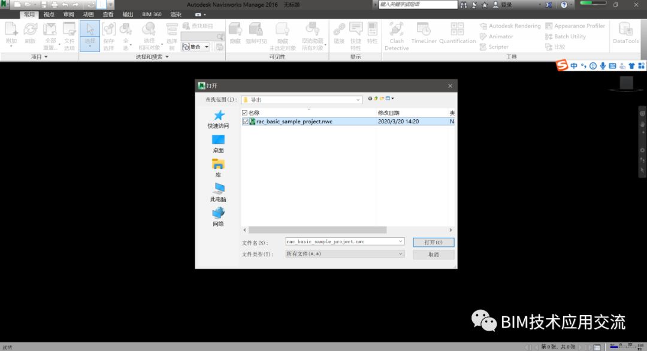647x351 pixels.
Task: Click the Sogou S input method icon
Action: pyautogui.click(x=561, y=65)
